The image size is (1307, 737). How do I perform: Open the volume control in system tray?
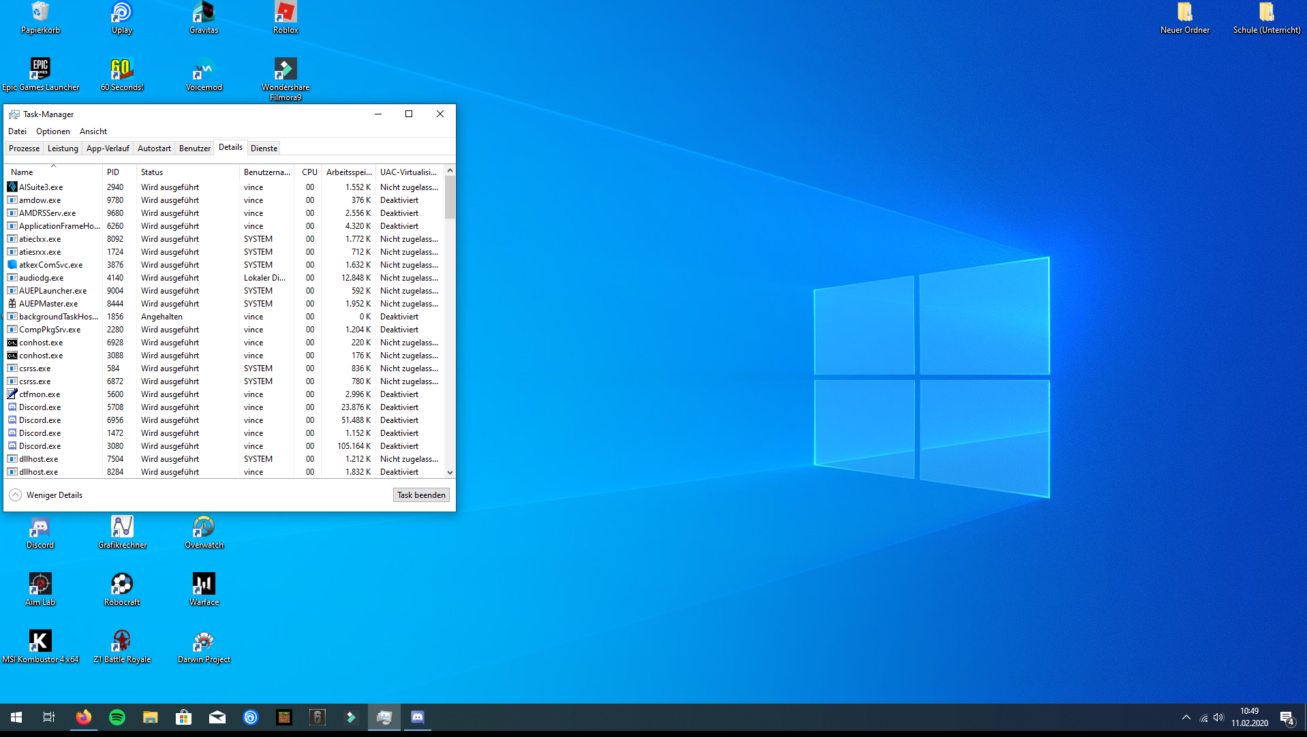click(1218, 717)
